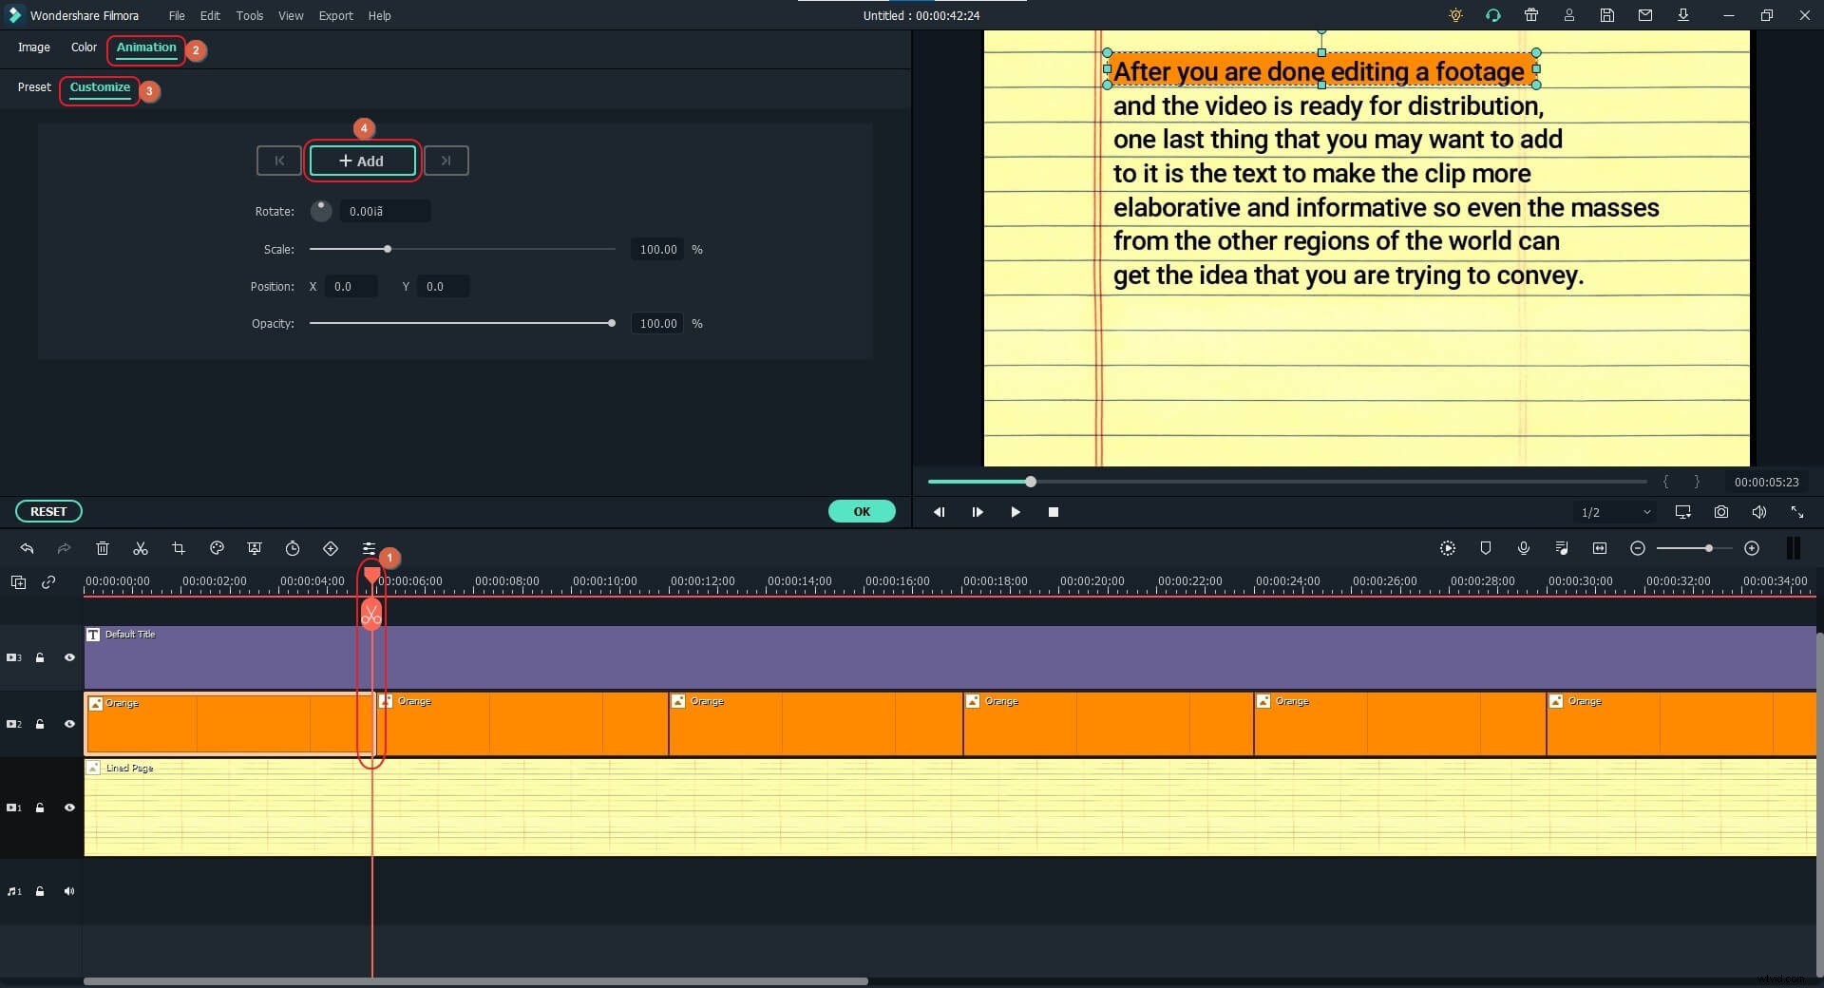Take a snapshot with camera icon
This screenshot has height=988, width=1824.
[x=1720, y=512]
